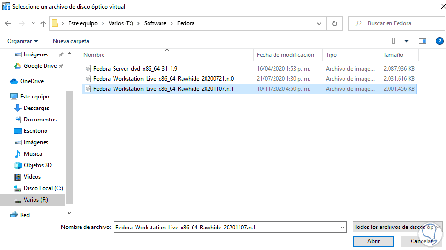
Task: Click the Objetos 3D cube icon
Action: click(18, 165)
